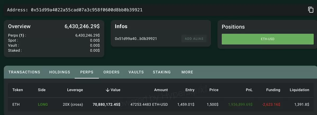317x115 pixels.
Task: Switch to the TRANSACTIONS tab
Action: 24,72
